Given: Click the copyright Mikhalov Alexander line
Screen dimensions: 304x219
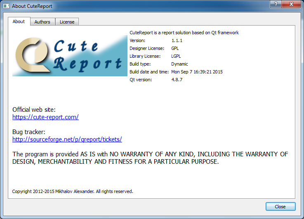Looking at the screenshot, I should (x=73, y=191).
